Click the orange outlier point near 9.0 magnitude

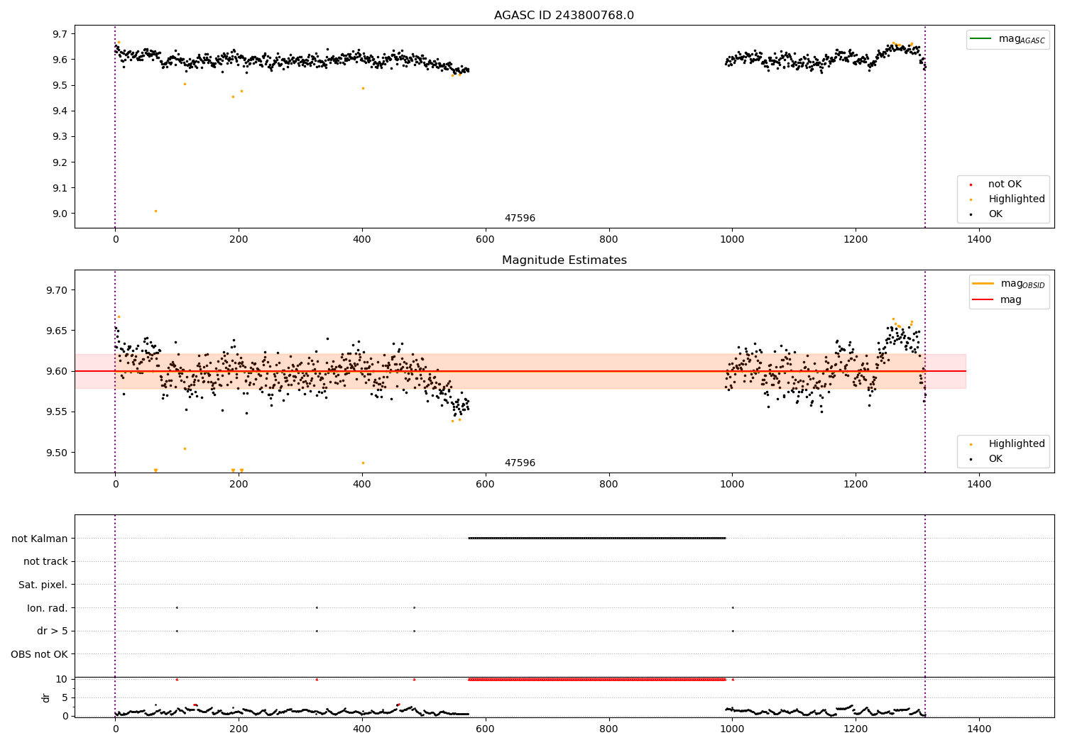click(x=155, y=211)
